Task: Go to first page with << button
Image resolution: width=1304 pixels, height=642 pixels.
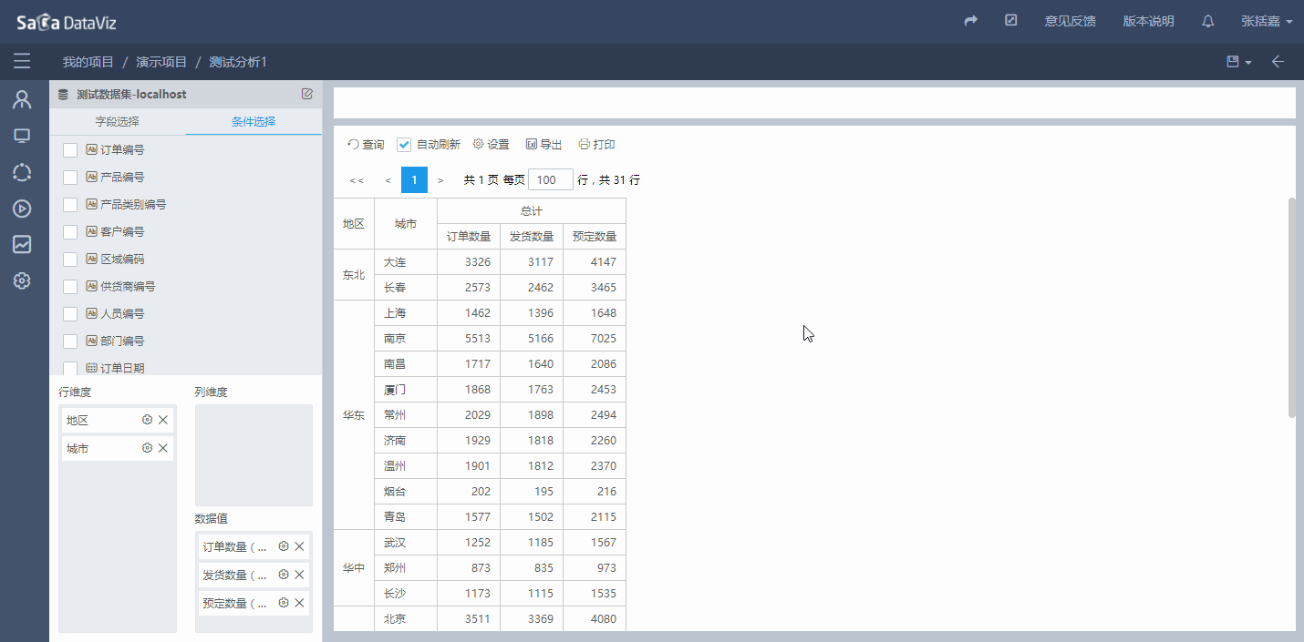Action: click(x=357, y=180)
